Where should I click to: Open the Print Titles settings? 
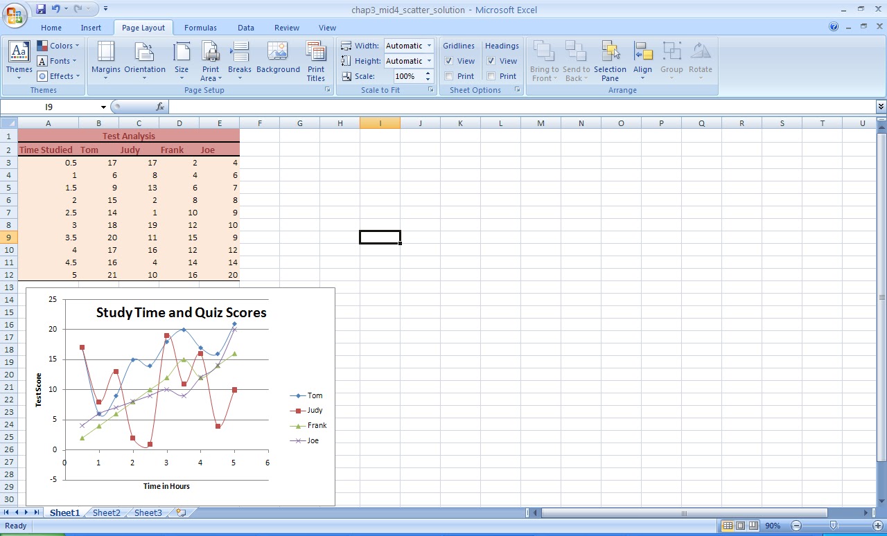point(316,61)
